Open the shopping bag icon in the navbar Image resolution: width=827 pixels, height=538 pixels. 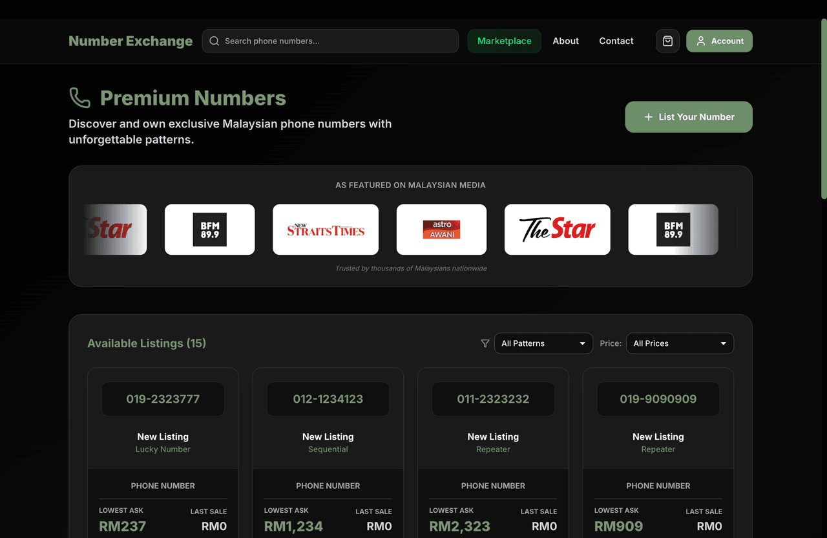pyautogui.click(x=667, y=41)
